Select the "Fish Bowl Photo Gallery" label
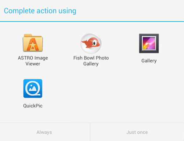184x141 pixels. click(x=91, y=61)
